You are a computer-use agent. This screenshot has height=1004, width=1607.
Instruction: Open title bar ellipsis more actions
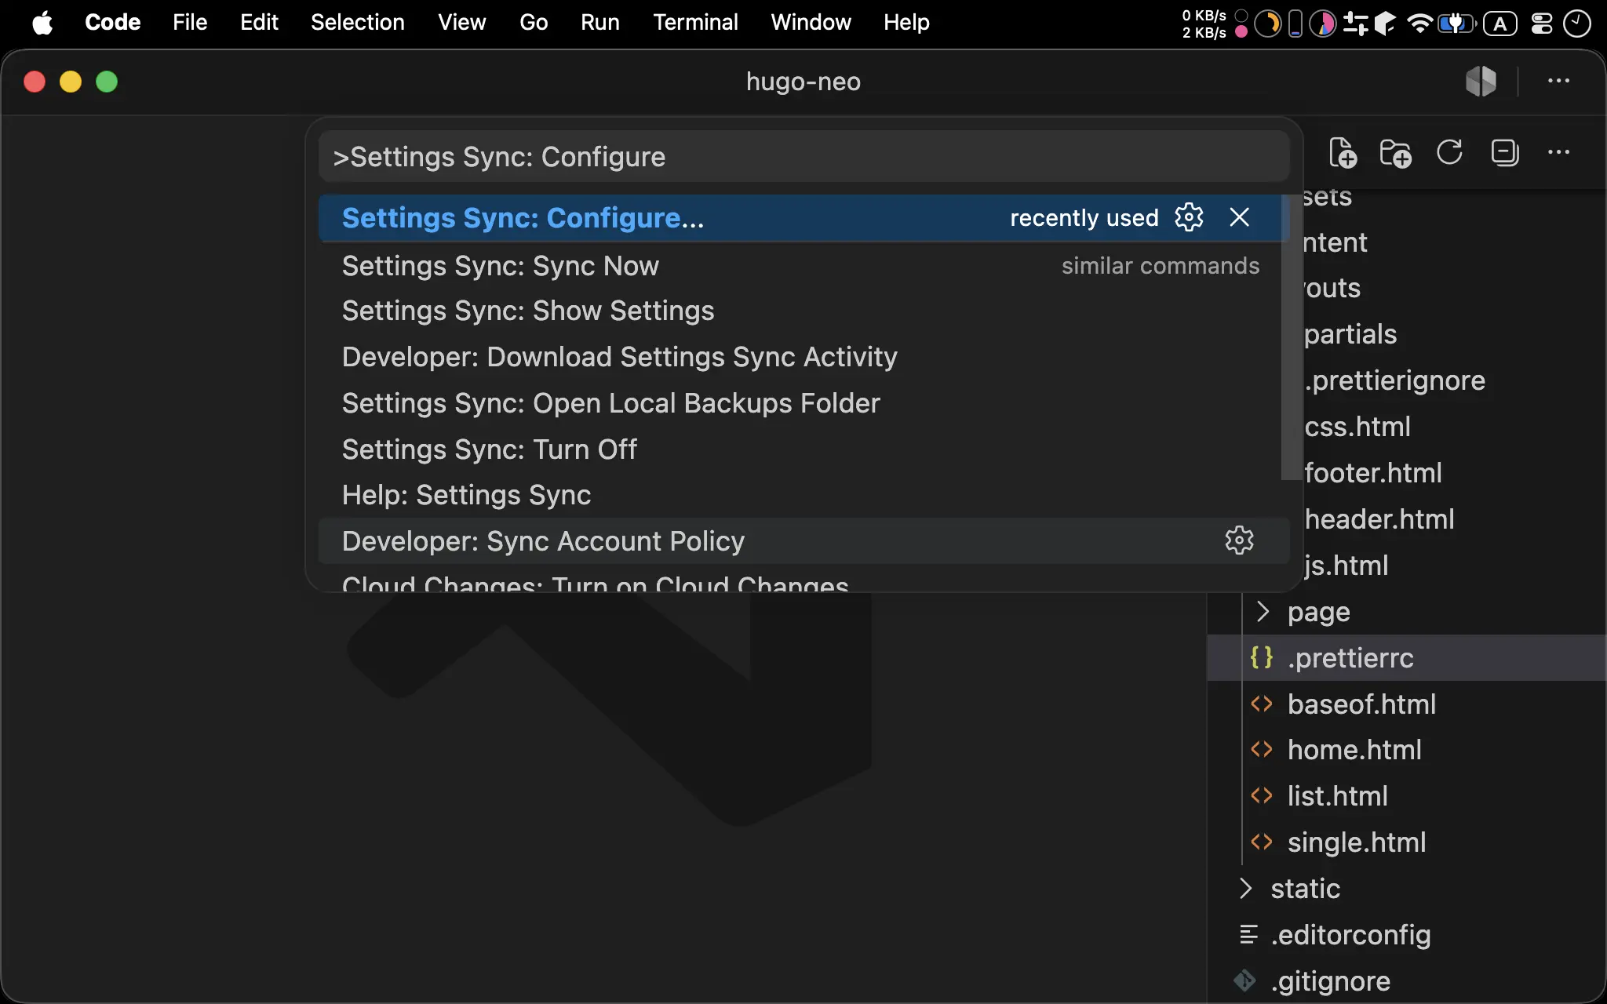point(1558,81)
